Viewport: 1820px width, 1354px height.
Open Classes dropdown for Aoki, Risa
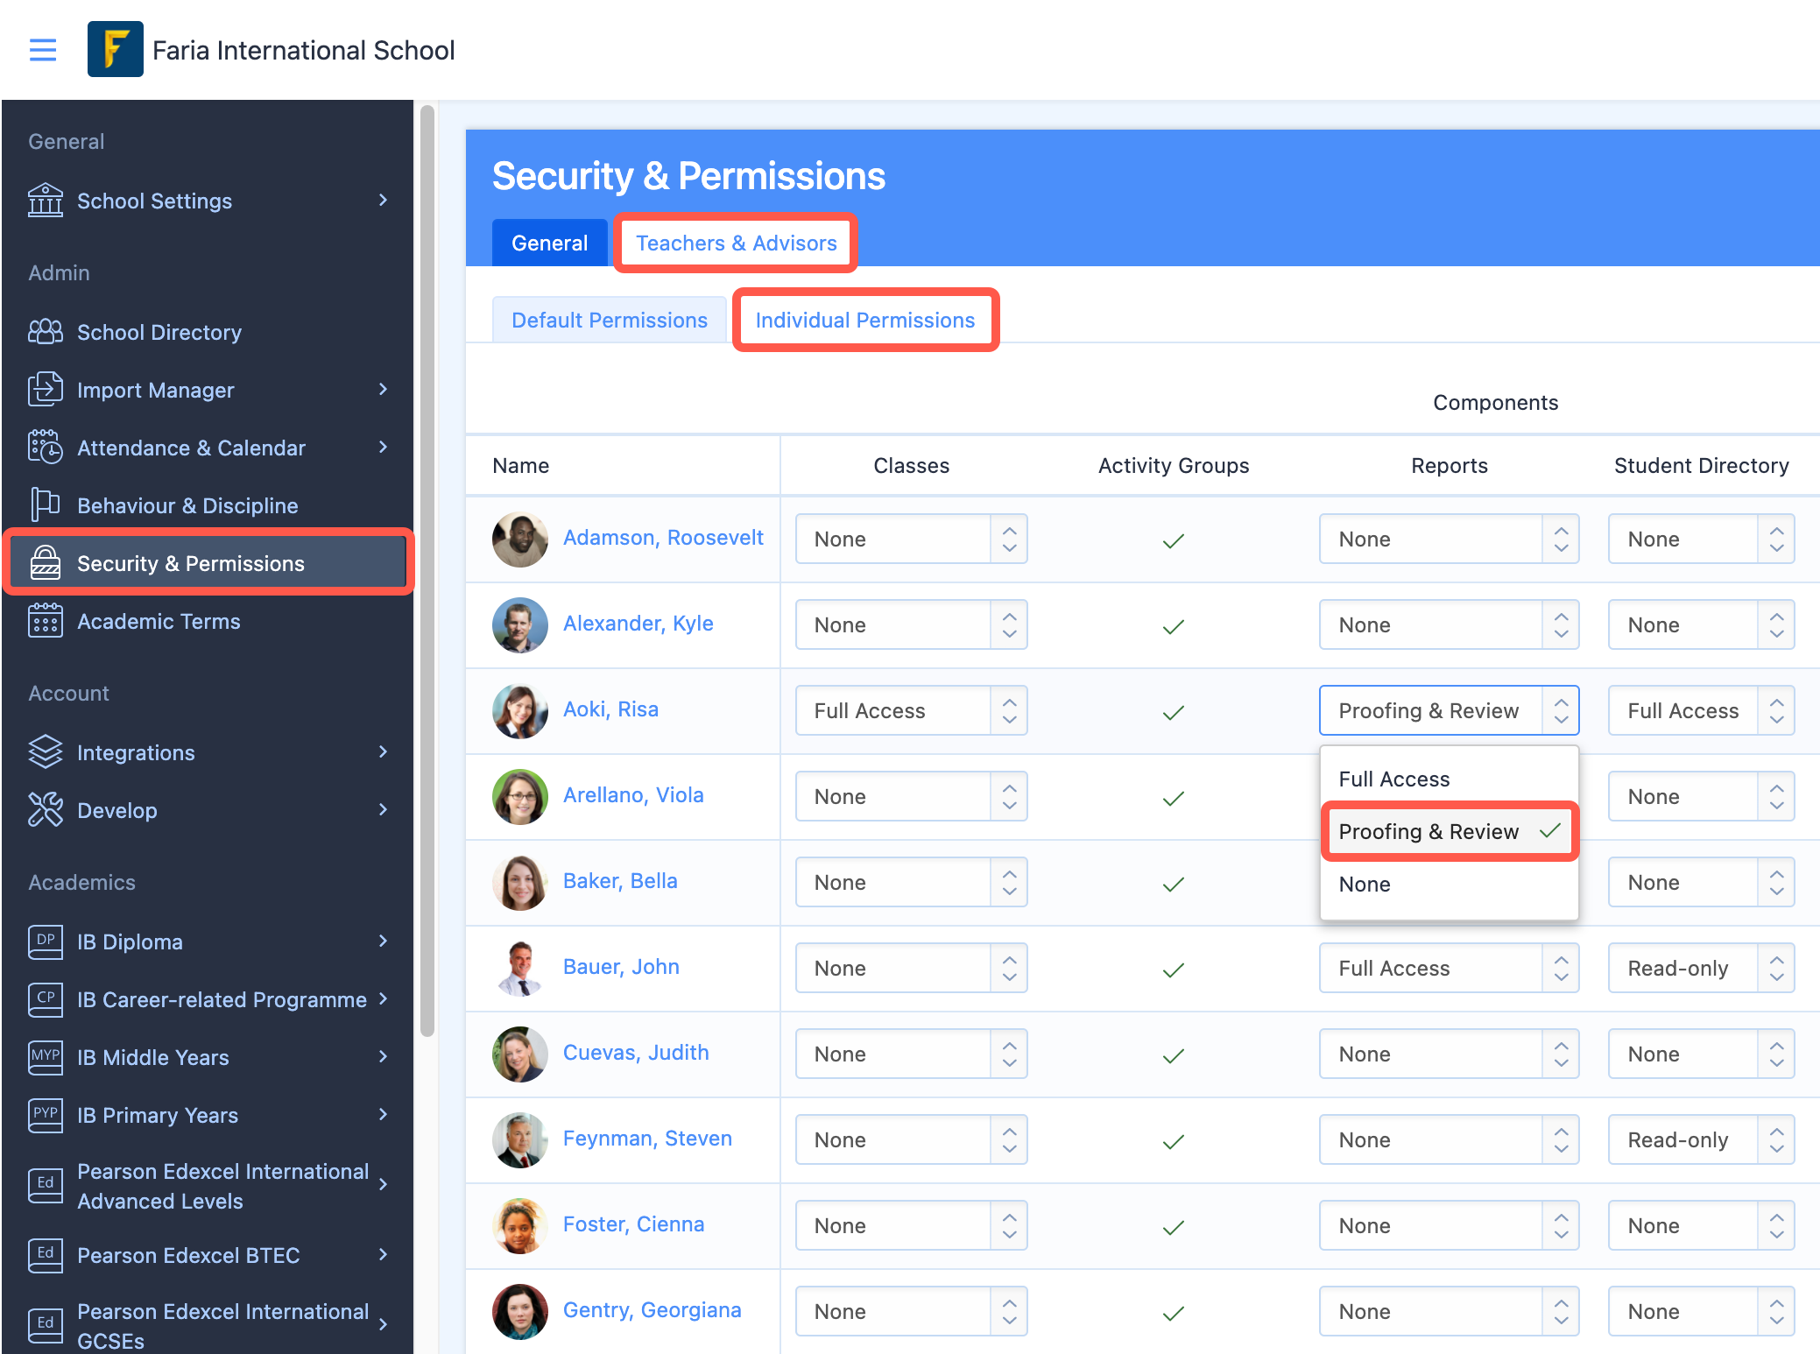pos(911,710)
